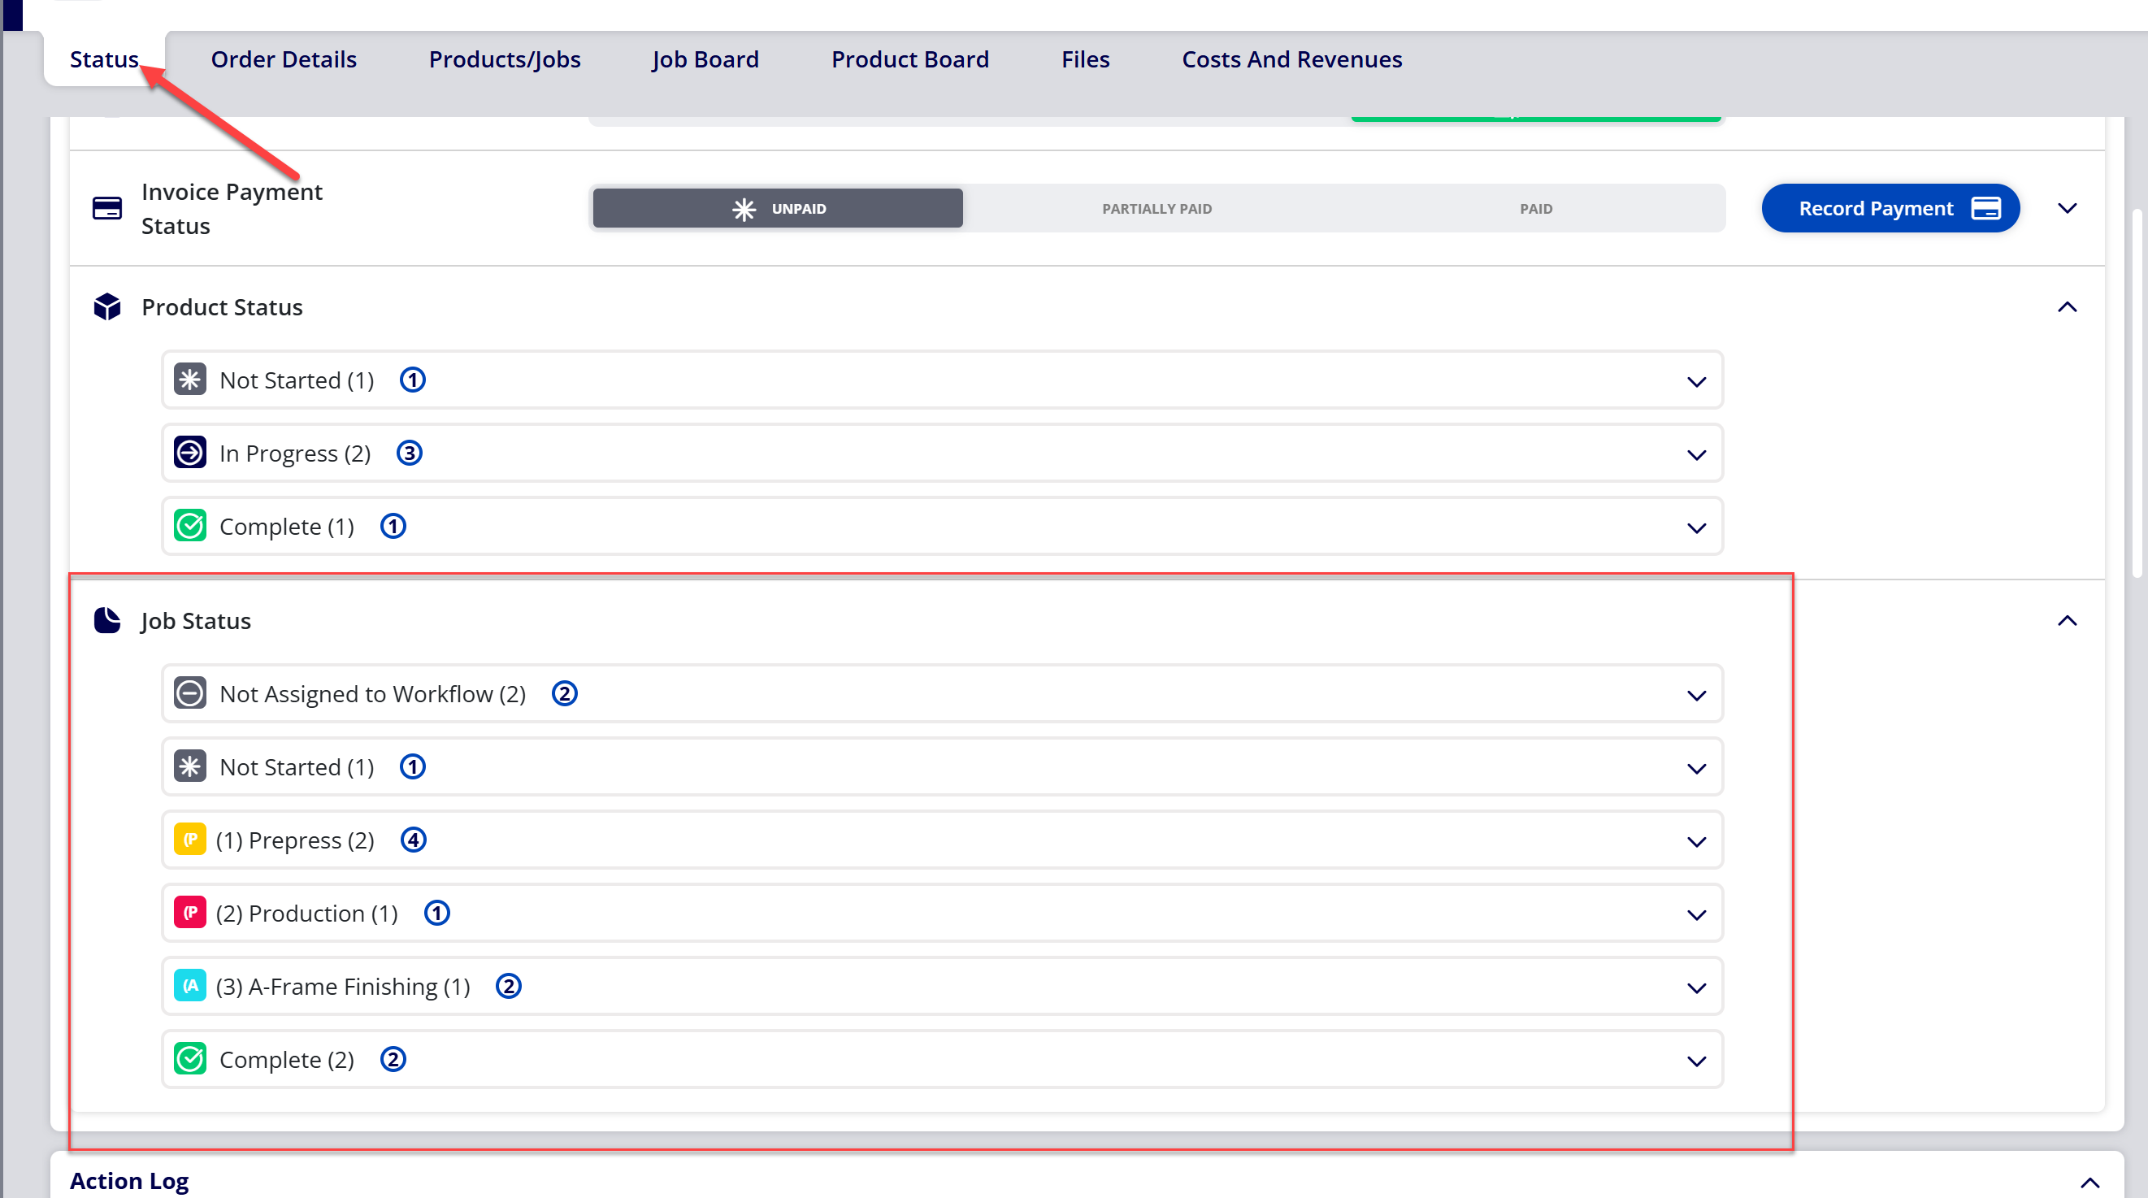Viewport: 2148px width, 1198px height.
Task: Click the red Production icon
Action: (190, 913)
